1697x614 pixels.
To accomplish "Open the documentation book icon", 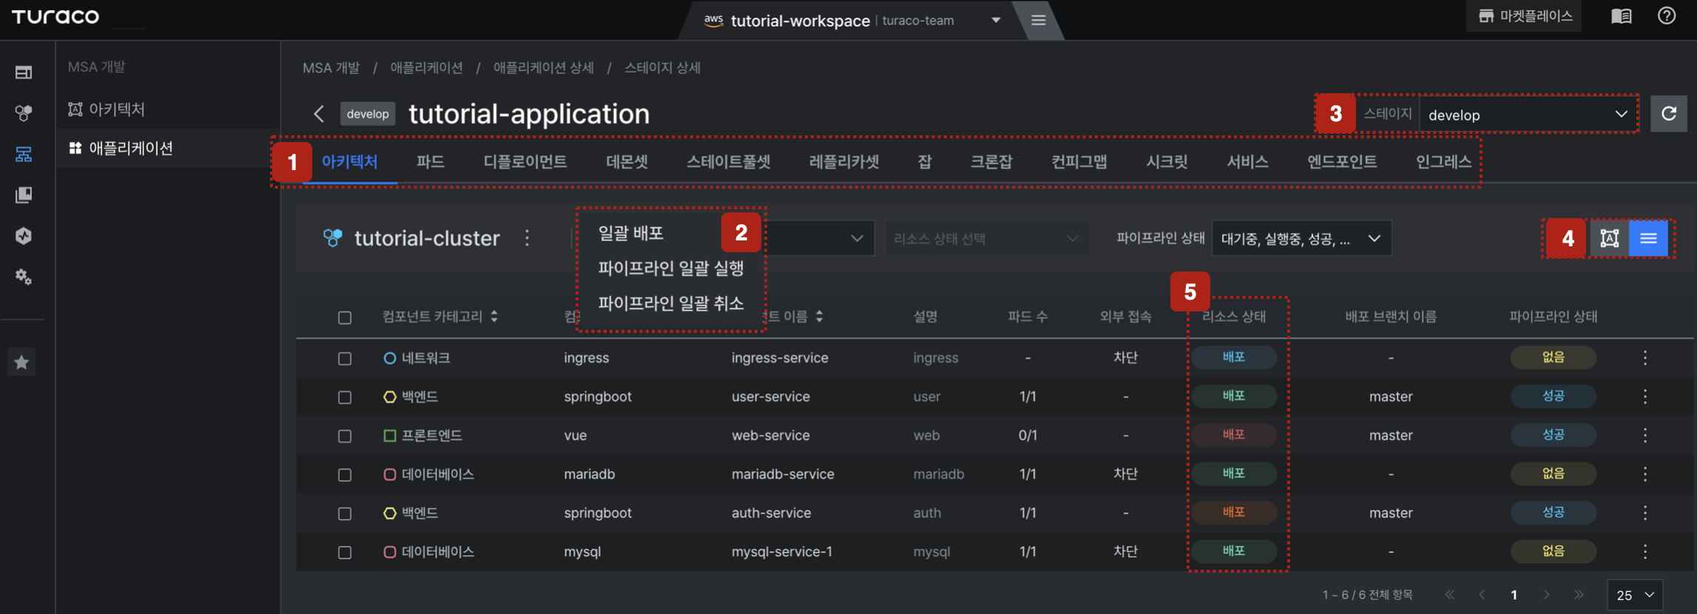I will (1622, 16).
